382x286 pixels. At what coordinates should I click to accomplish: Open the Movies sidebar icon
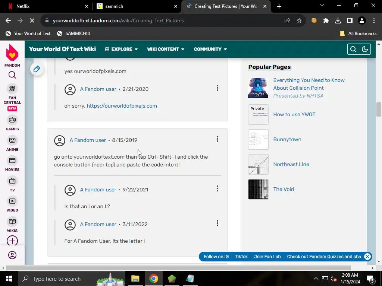pos(12,161)
